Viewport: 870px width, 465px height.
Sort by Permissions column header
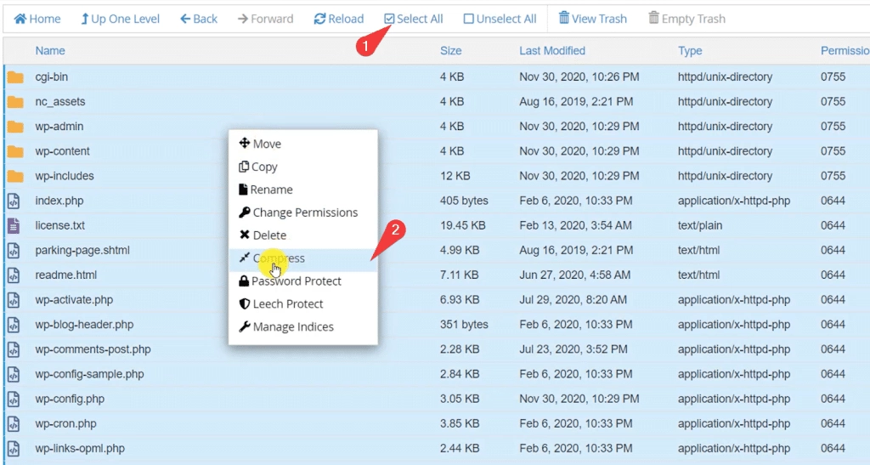[x=845, y=50]
